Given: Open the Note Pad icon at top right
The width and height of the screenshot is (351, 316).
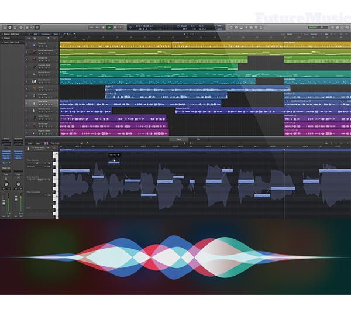Looking at the screenshot, I should click(338, 28).
